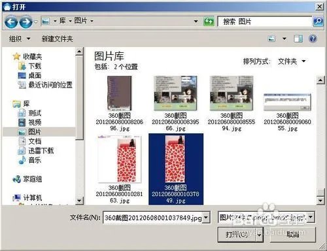Click the library icon in the address bar
This screenshot has height=251, width=327.
pos(46,21)
